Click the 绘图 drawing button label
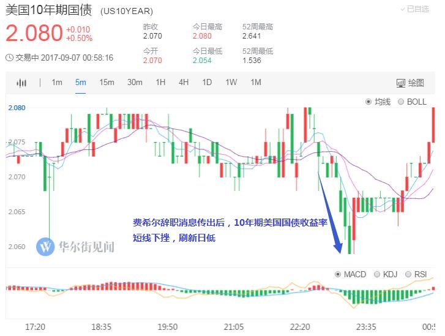The image size is (445, 336). point(416,83)
